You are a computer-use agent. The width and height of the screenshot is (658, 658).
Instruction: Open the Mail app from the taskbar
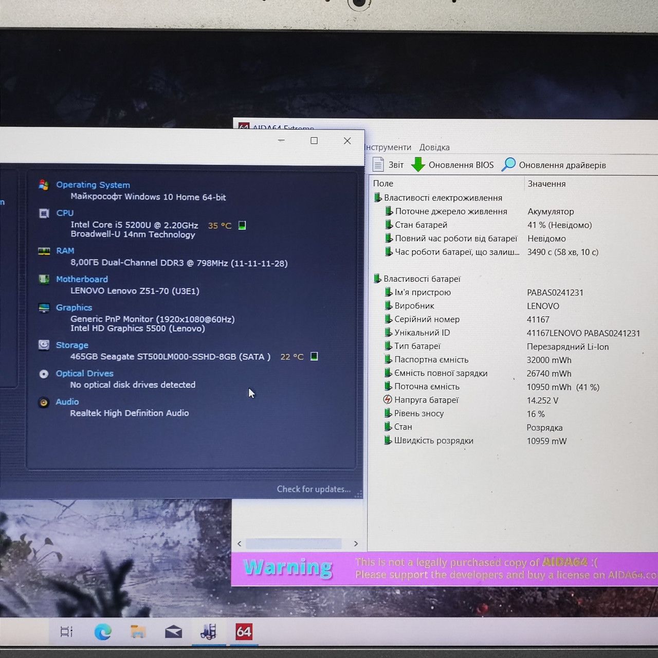click(x=173, y=631)
